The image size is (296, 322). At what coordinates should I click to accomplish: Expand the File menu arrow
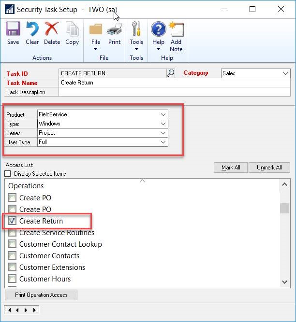tap(95, 49)
